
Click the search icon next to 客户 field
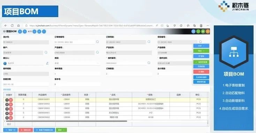tap(46, 52)
